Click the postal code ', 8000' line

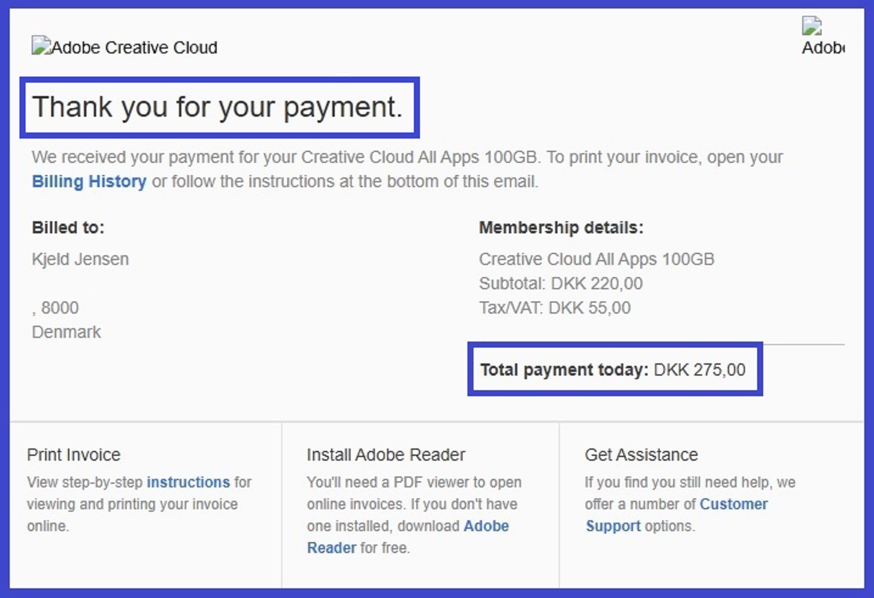(x=55, y=308)
